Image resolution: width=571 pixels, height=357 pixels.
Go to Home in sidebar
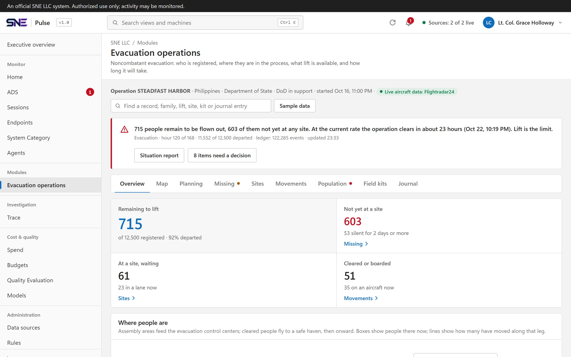51,77
